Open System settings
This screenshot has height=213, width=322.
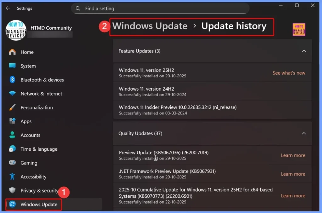pyautogui.click(x=28, y=66)
